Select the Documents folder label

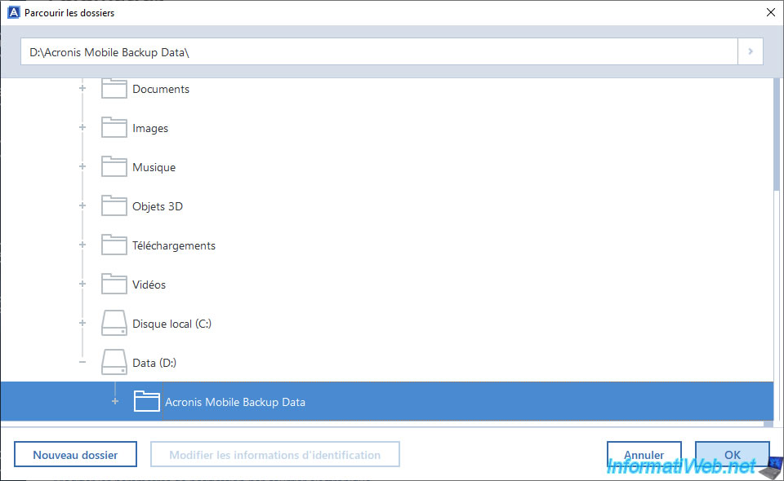(x=161, y=90)
